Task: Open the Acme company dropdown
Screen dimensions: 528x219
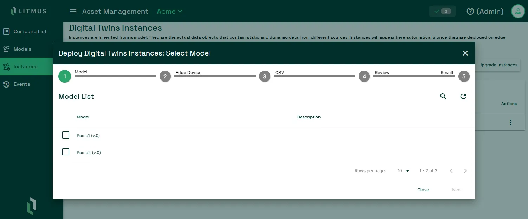Action: 170,11
